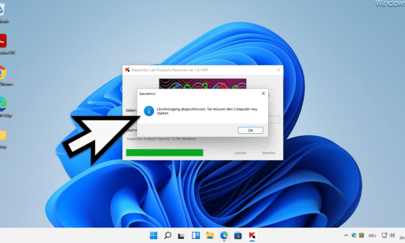This screenshot has height=243, width=405.
Task: Open the volume tray icon
Action: pos(392,235)
